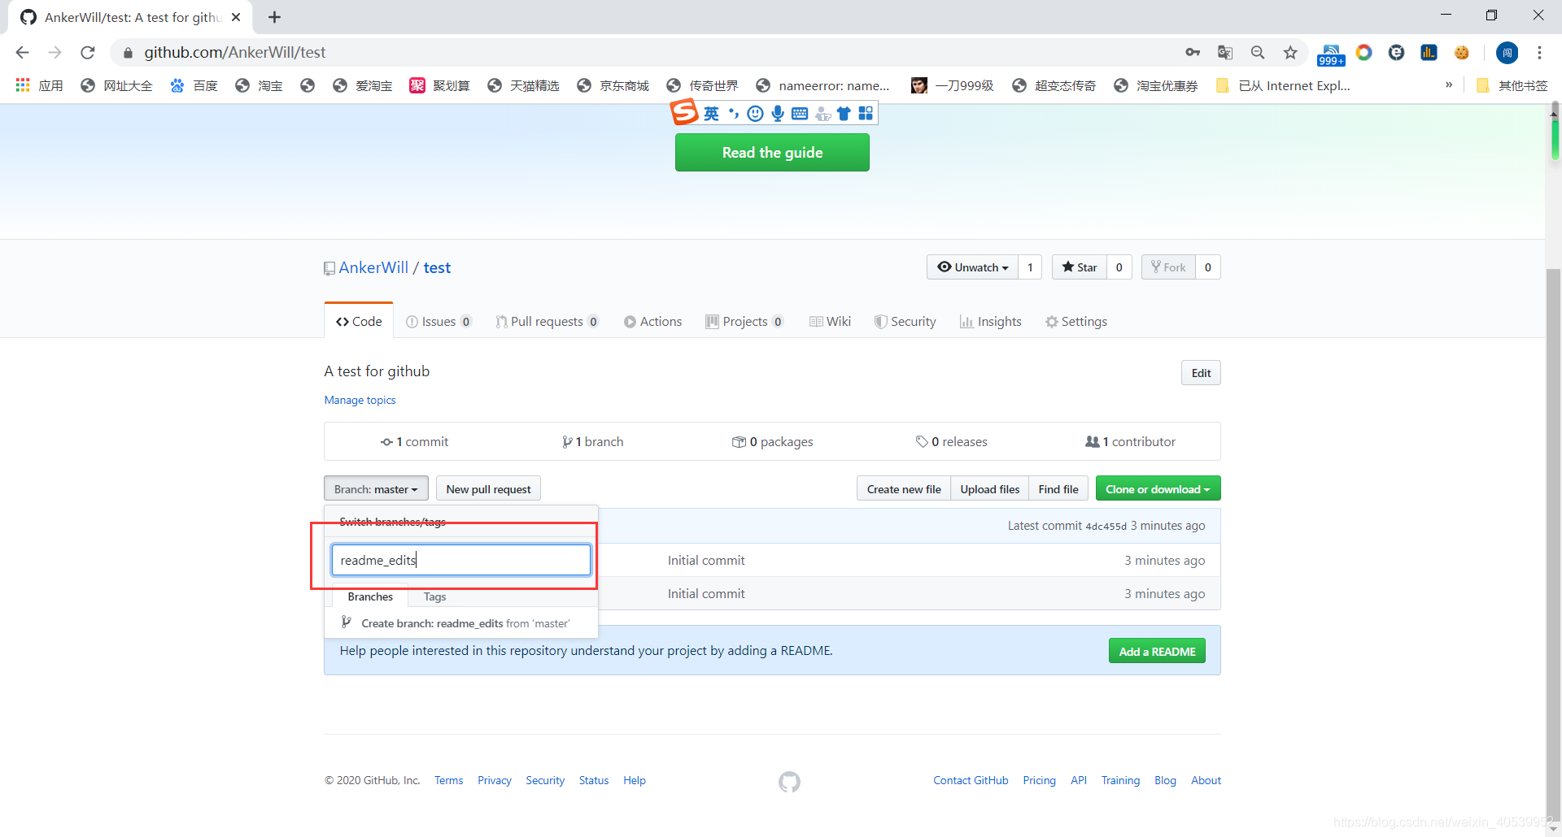Image resolution: width=1562 pixels, height=837 pixels.
Task: Click the cookie extension icon
Action: click(1462, 53)
